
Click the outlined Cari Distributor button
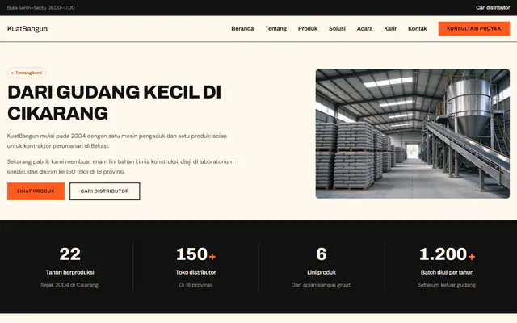click(x=104, y=191)
